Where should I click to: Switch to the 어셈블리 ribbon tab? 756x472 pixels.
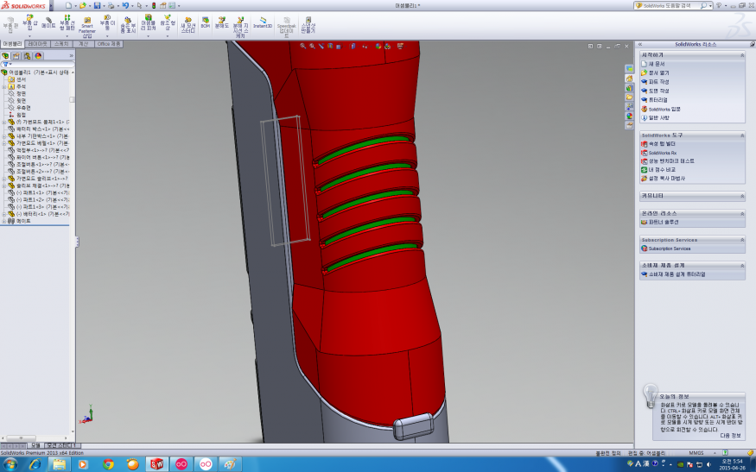click(12, 44)
